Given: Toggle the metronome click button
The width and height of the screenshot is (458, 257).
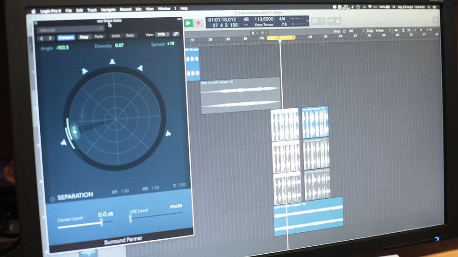Looking at the screenshot, I should coord(338,21).
